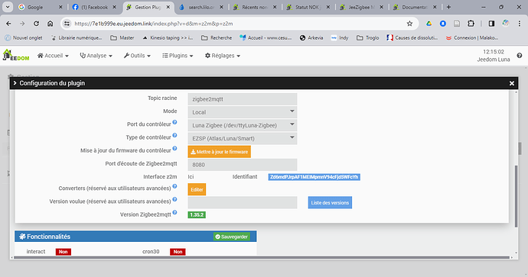Open a new browser tab
The image size is (528, 277).
[448, 7]
